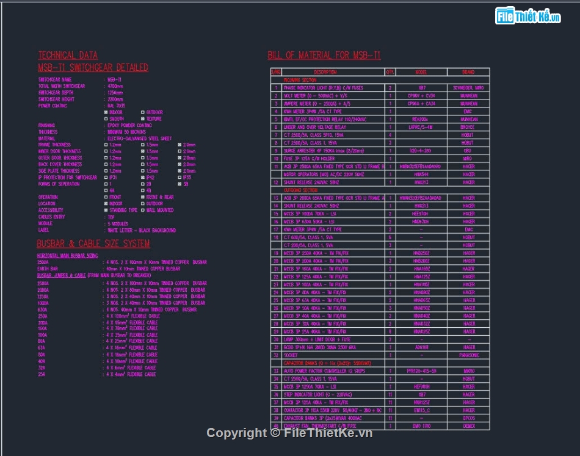Select the BUSBAR & CABLE SIZE SYSTEM heading
This screenshot has width=580, height=456.
93,244
